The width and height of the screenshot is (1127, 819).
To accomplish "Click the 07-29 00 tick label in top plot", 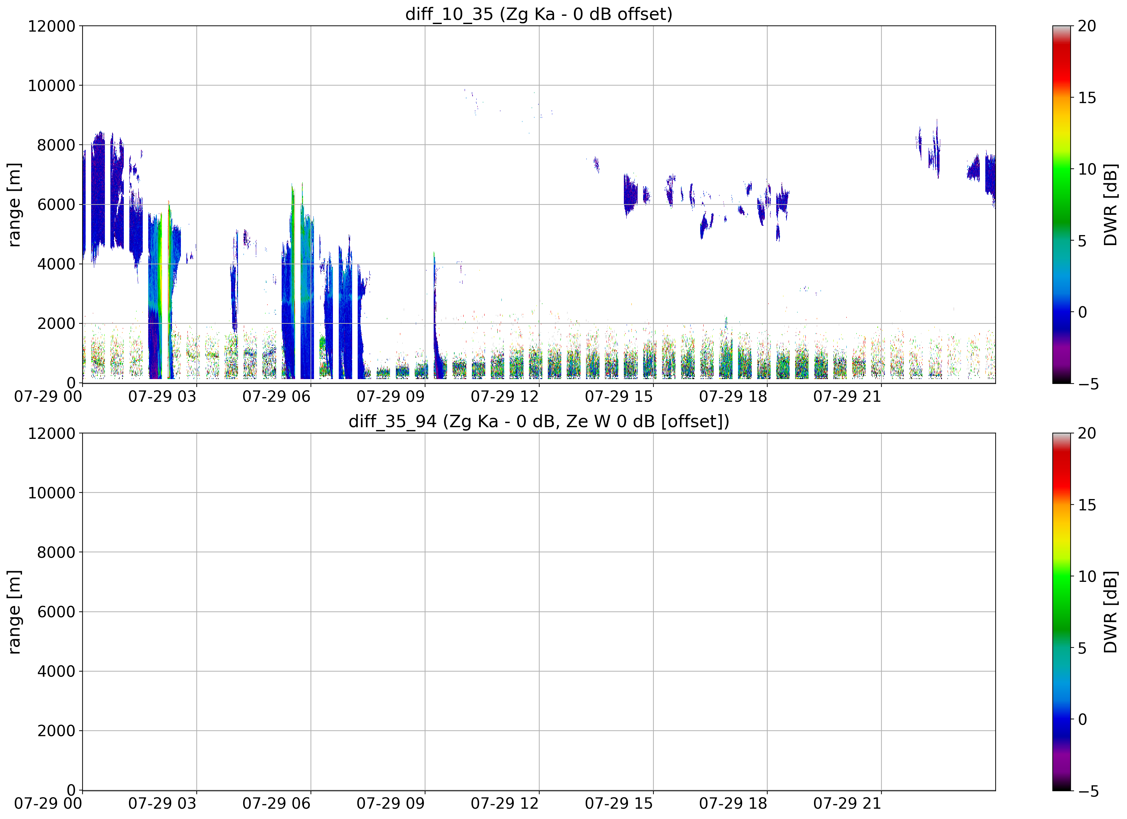I will (48, 396).
